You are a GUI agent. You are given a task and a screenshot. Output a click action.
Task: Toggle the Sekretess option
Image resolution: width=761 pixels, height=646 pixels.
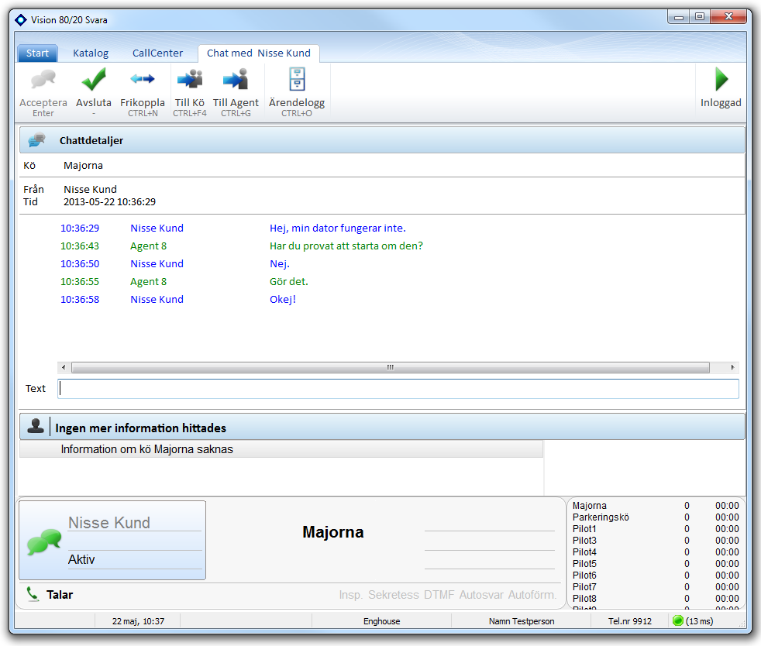tap(394, 595)
